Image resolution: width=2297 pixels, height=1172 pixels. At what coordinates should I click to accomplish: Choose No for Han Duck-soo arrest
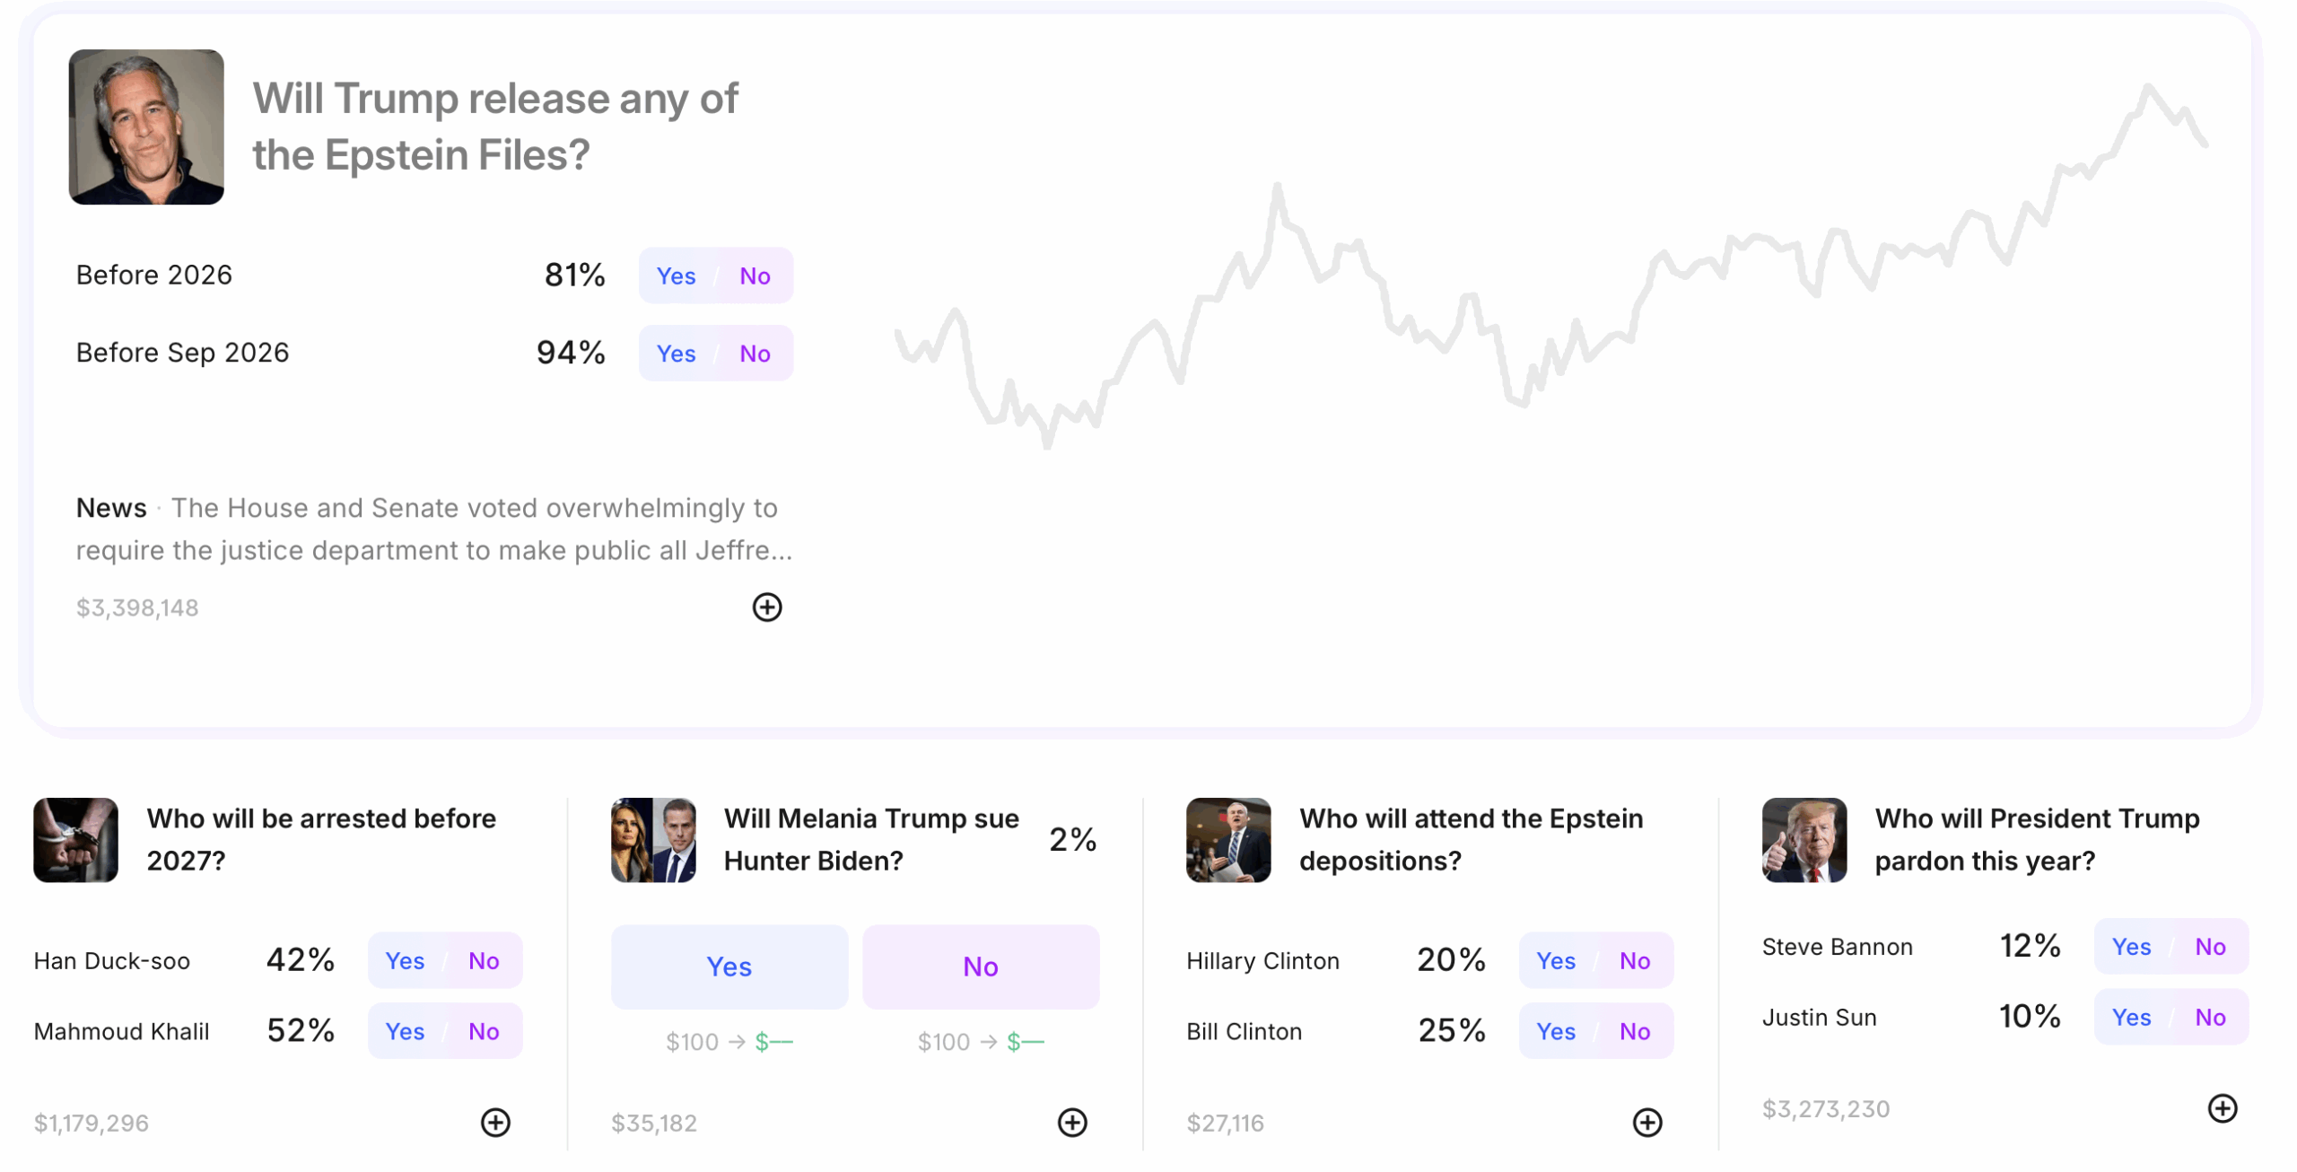484,961
